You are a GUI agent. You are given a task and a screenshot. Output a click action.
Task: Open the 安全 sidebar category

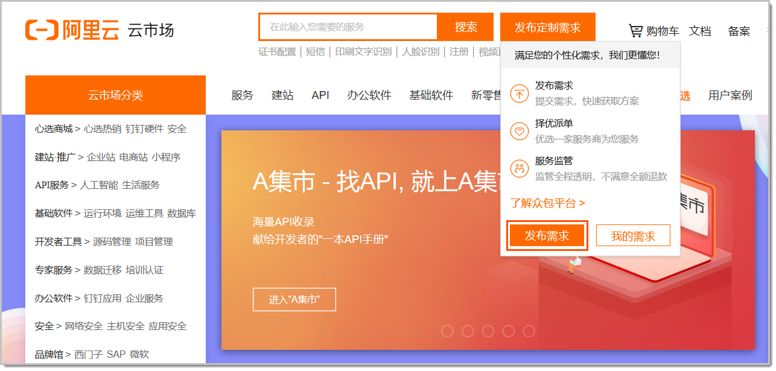45,326
